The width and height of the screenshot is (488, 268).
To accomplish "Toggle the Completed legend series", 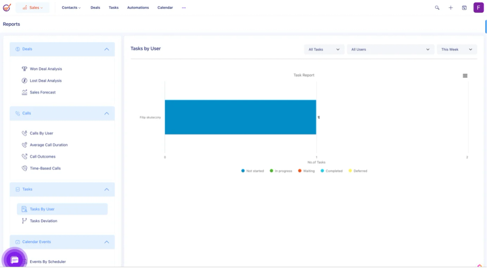I will 331,171.
